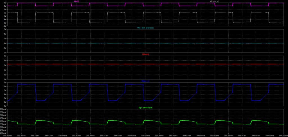Click the 350mV vertical axis label
The height and width of the screenshot is (137, 288).
pyautogui.click(x=3, y=124)
